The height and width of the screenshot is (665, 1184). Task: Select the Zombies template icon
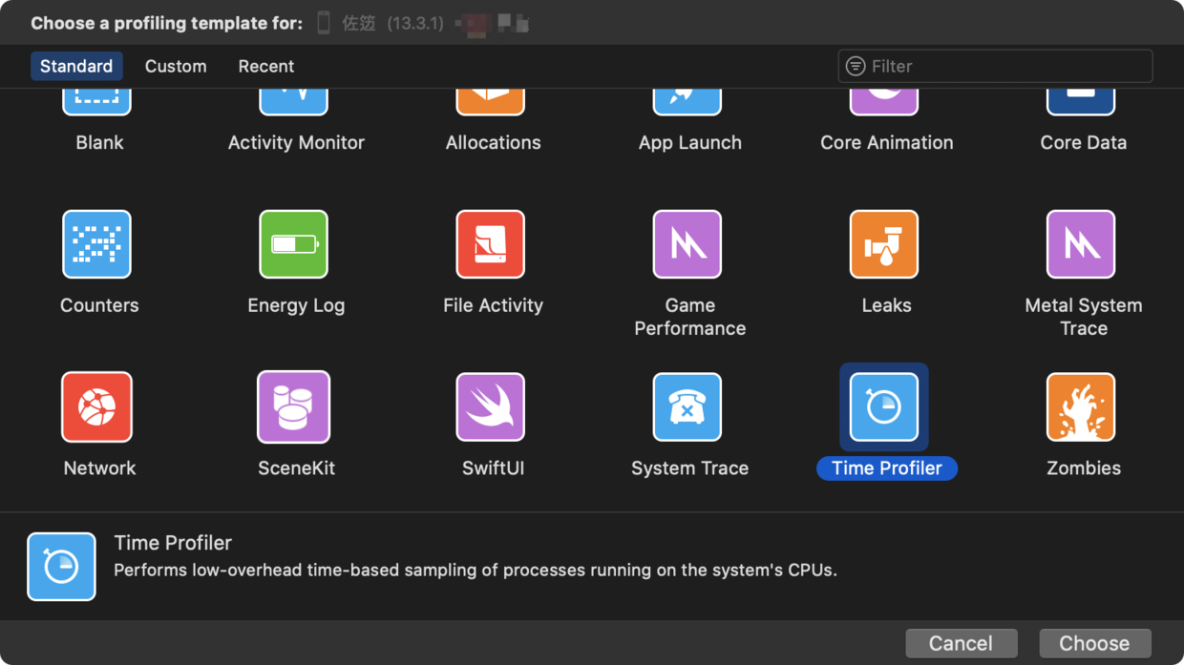pos(1080,407)
